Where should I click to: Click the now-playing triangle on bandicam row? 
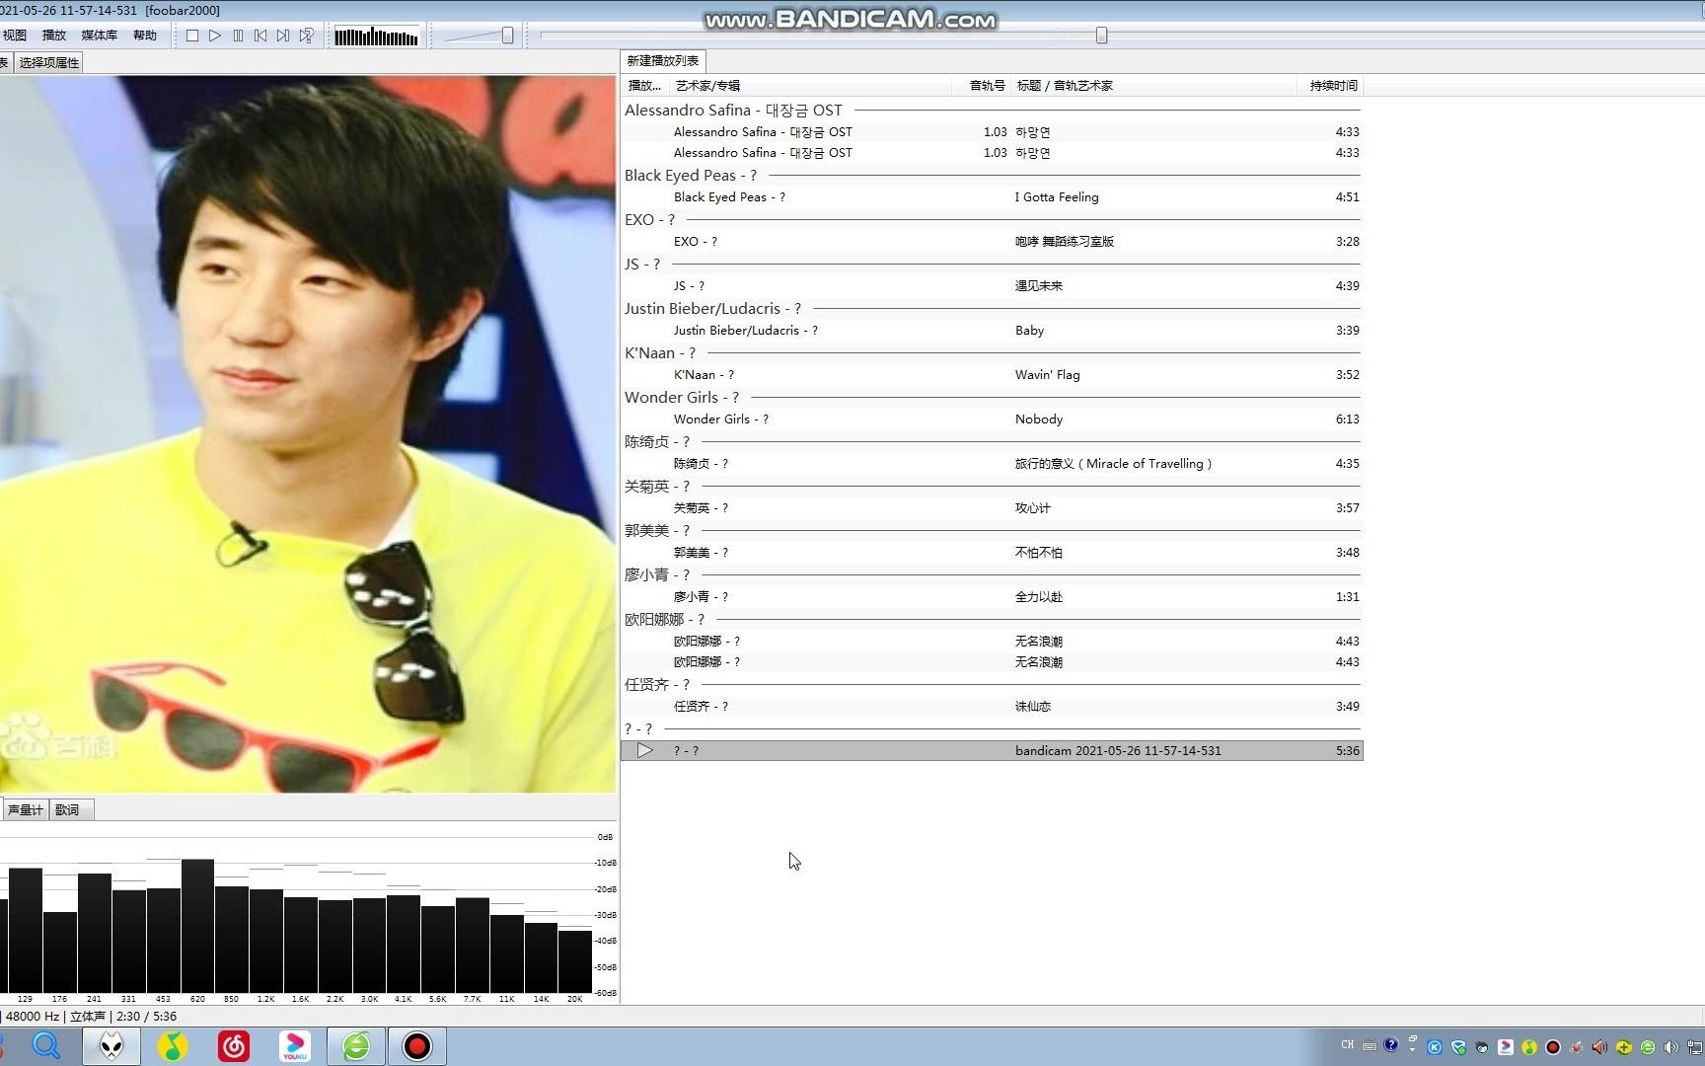[644, 751]
